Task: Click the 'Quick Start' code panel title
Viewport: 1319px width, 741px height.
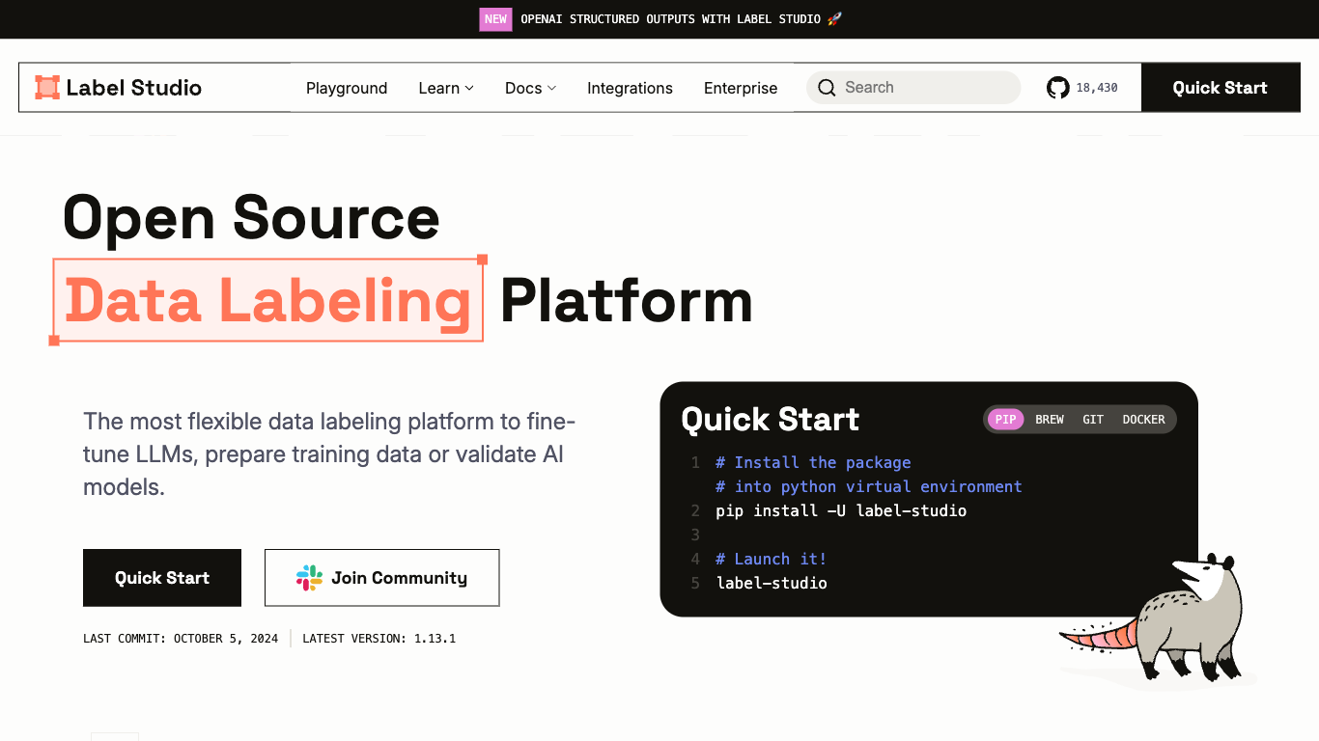Action: 770,420
